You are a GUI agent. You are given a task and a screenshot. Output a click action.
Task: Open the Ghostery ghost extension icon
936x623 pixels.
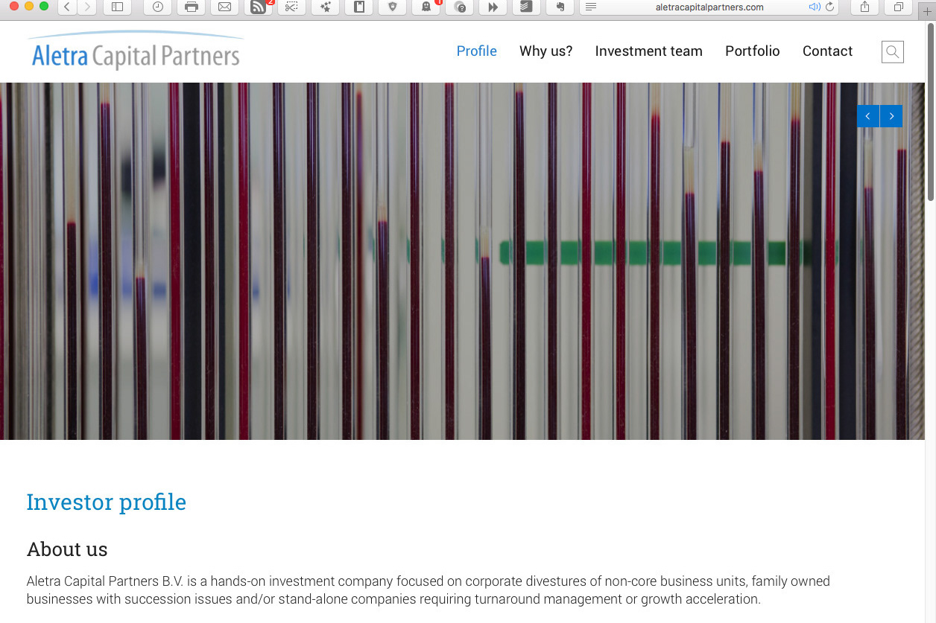click(x=426, y=7)
